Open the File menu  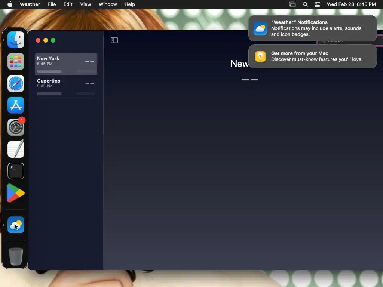point(52,4)
